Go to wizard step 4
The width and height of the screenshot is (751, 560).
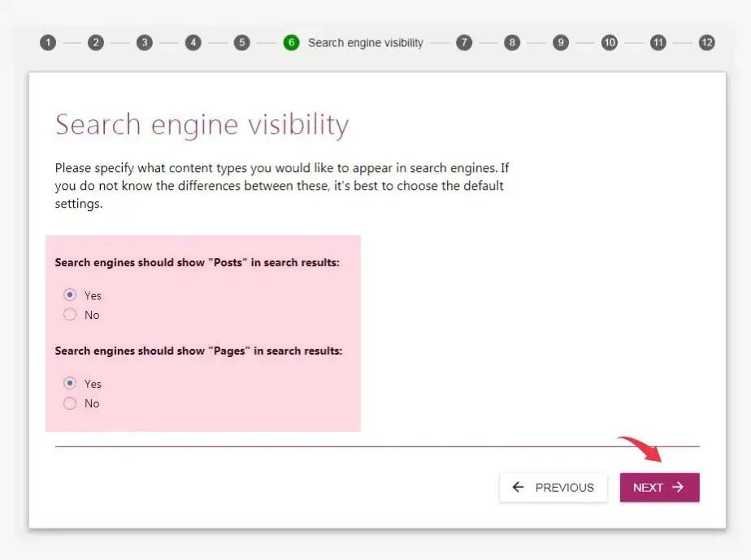(x=193, y=42)
